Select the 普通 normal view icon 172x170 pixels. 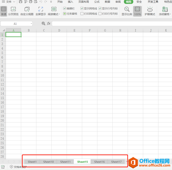pos(4,11)
